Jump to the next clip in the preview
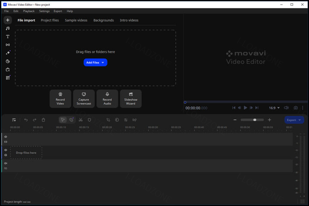The height and width of the screenshot is (206, 309). [257, 108]
